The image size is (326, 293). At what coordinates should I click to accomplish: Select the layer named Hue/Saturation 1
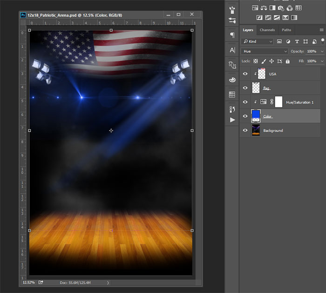point(299,102)
